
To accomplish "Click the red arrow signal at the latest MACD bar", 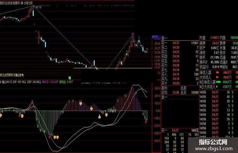I will [x=146, y=122].
